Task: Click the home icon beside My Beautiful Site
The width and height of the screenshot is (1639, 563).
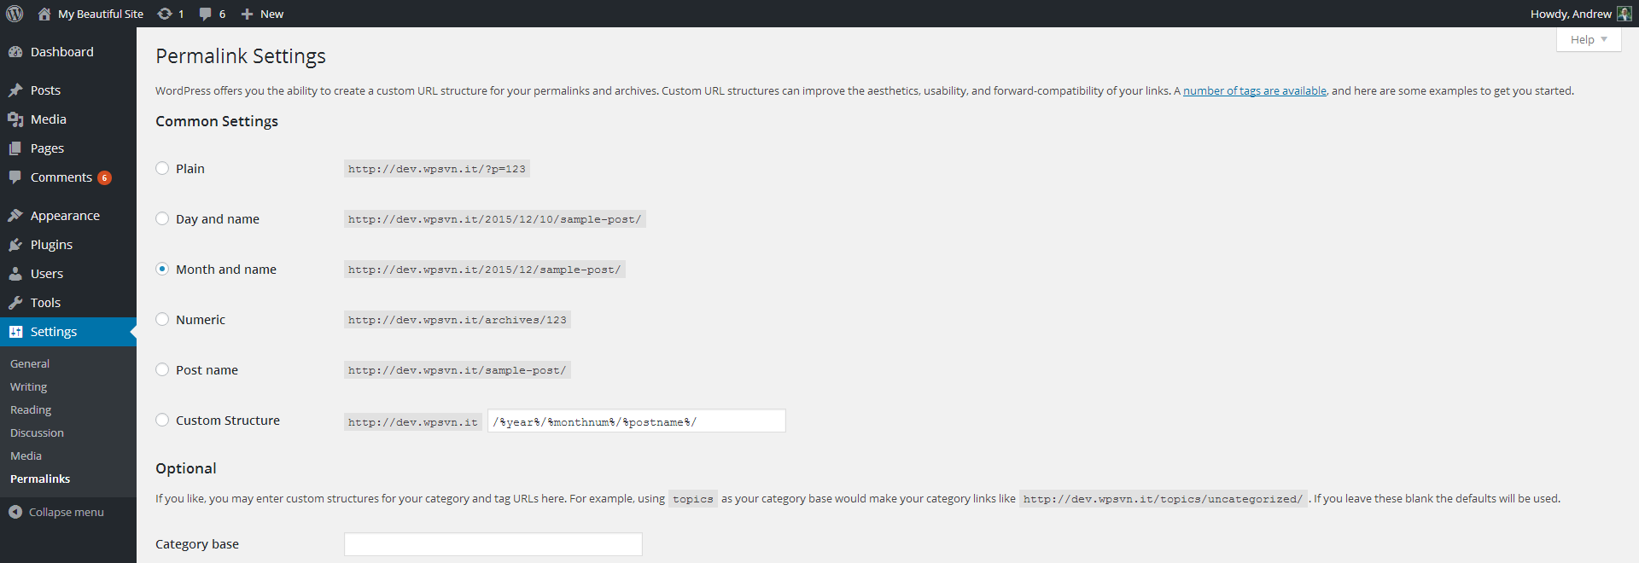Action: click(x=44, y=14)
